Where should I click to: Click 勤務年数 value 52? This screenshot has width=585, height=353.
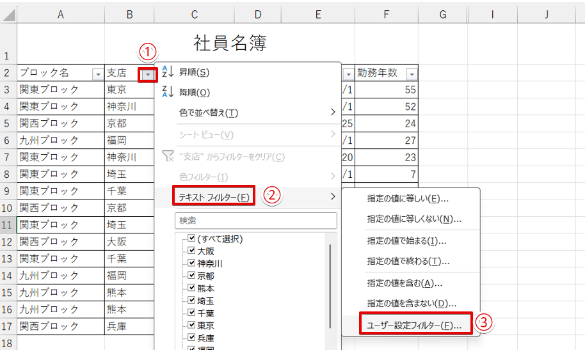(386, 106)
